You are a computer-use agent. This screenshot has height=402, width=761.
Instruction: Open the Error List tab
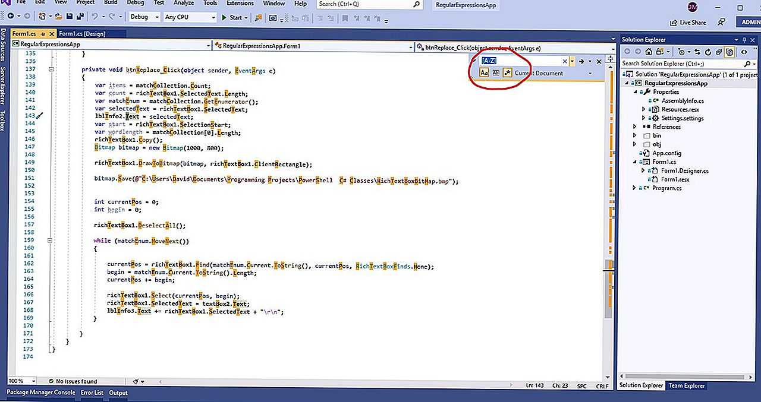(x=92, y=392)
